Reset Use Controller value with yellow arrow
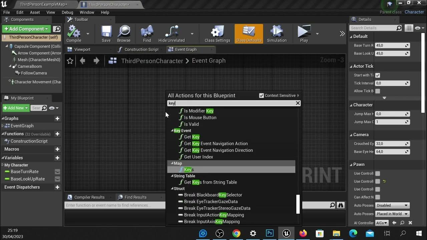 pos(384,181)
